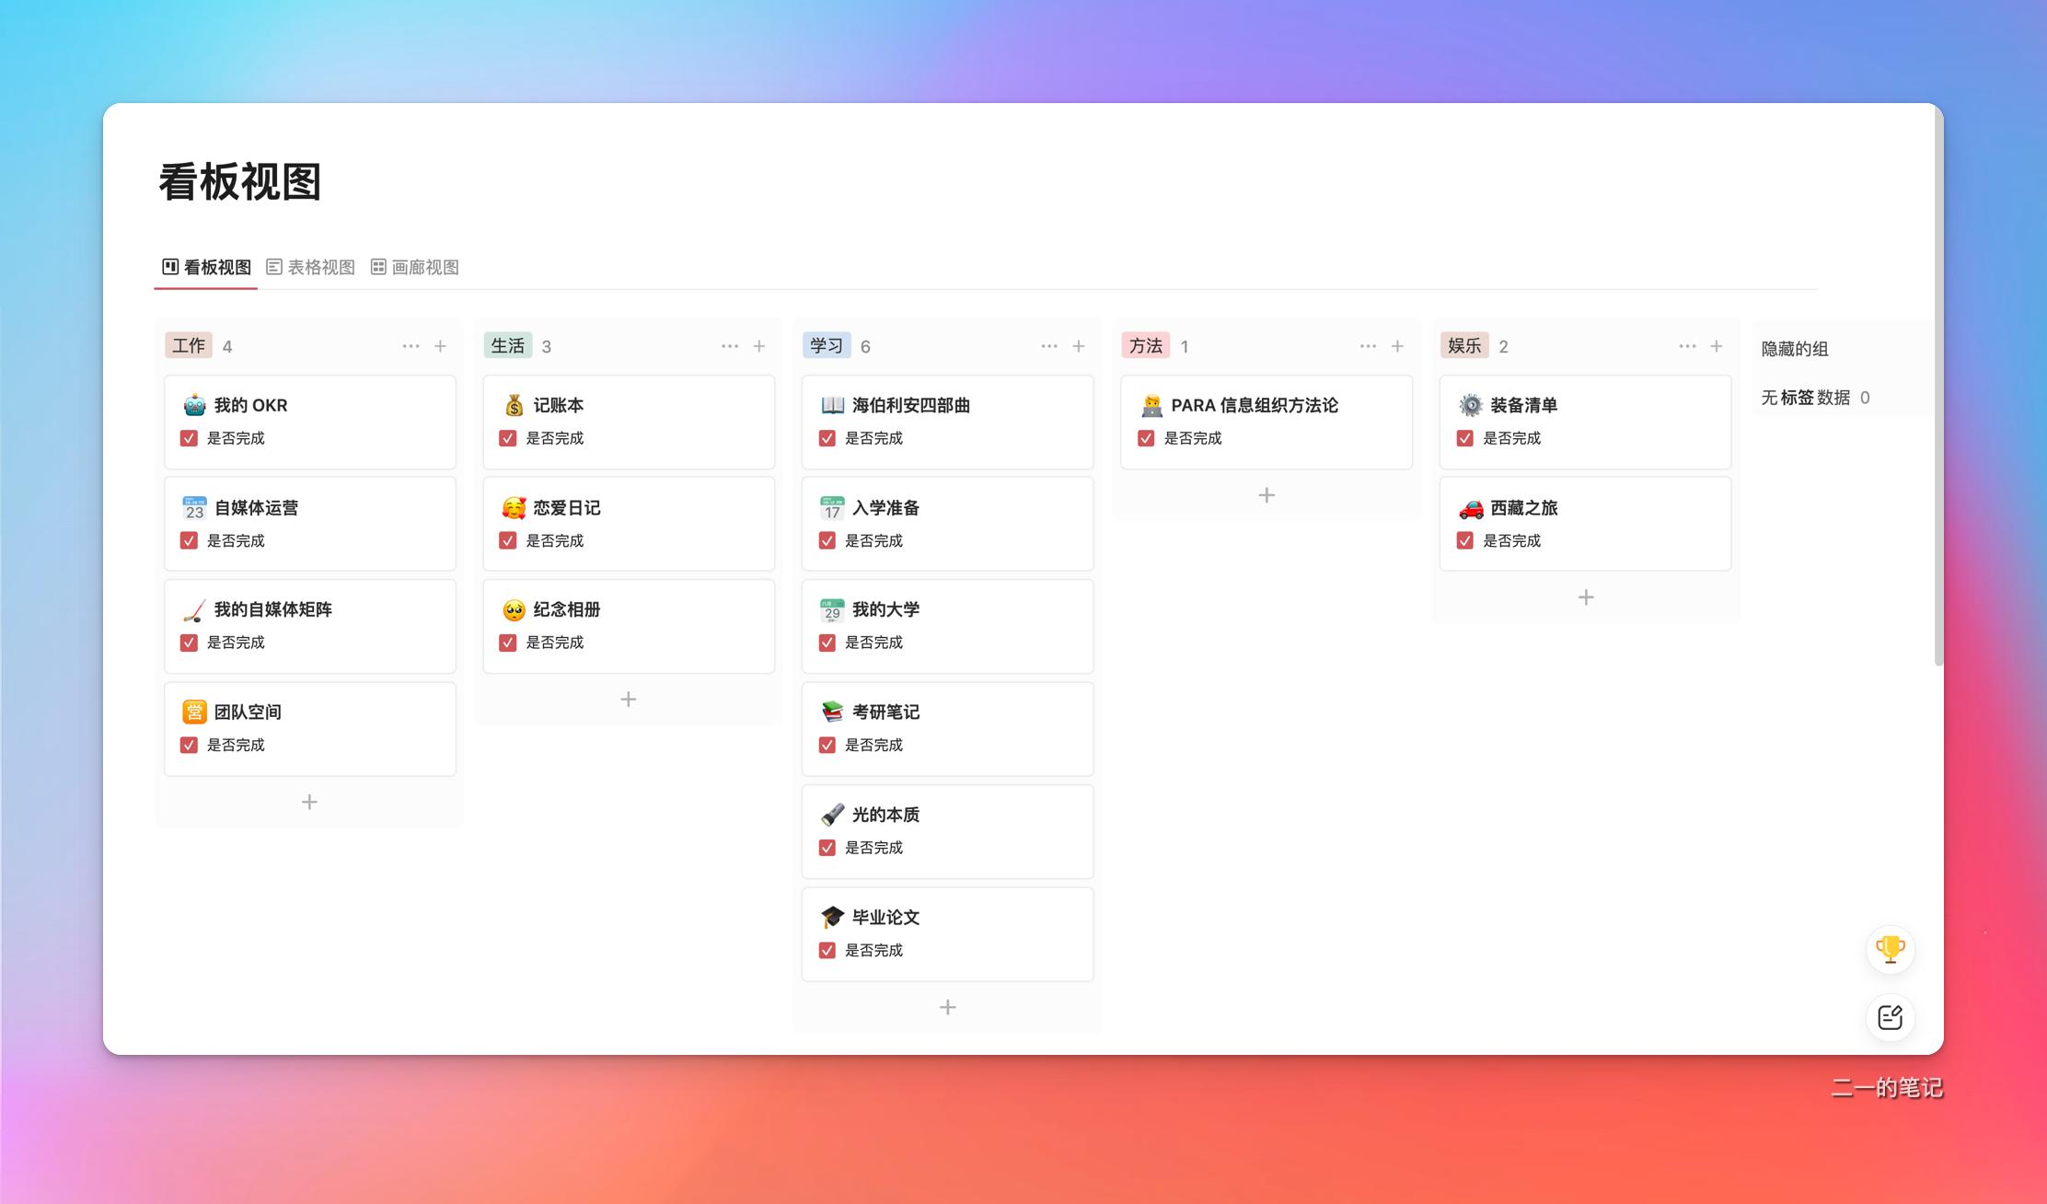Click the graduation cap icon on 毕业论文 card

click(x=831, y=917)
